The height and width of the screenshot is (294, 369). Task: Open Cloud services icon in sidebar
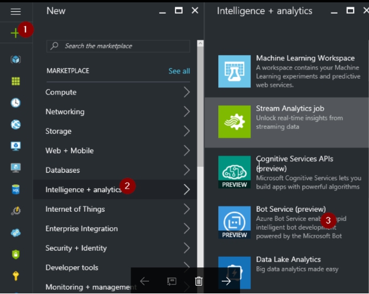point(15,233)
